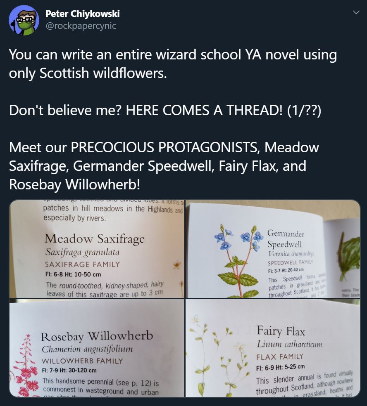Click the "SPEEDWELL FAMILY" label in photo
The image size is (367, 406).
coord(290,262)
